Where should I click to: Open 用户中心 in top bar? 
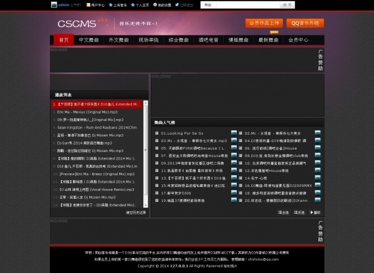[95, 4]
